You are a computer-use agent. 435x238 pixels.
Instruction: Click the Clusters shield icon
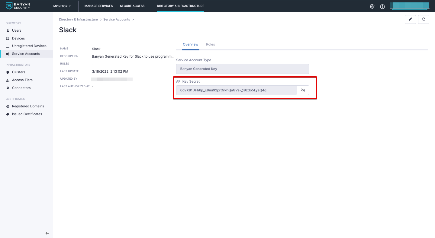click(x=8, y=72)
